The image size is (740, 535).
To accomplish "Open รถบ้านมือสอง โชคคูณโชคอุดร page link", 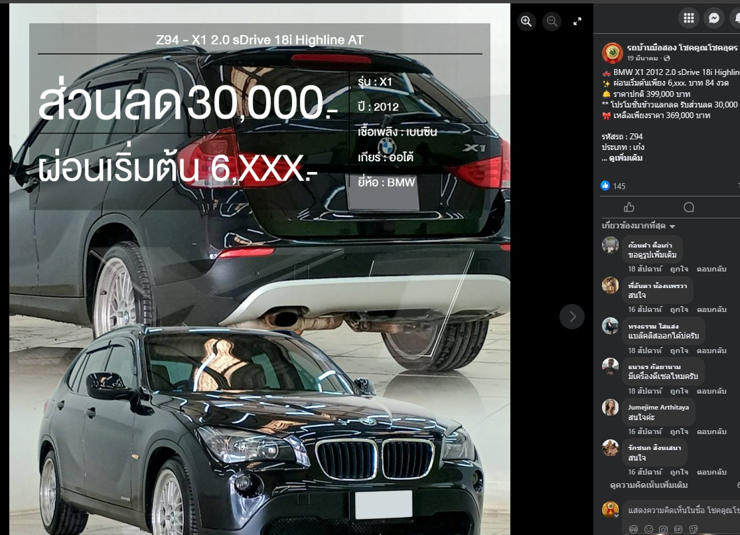I will [682, 48].
